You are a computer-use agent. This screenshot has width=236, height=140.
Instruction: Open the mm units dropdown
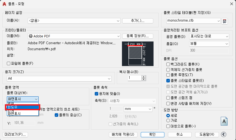pos(138,109)
